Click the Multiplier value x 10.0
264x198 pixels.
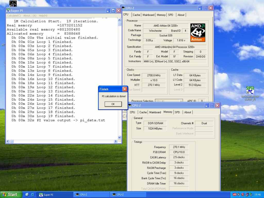pyautogui.click(x=154, y=80)
